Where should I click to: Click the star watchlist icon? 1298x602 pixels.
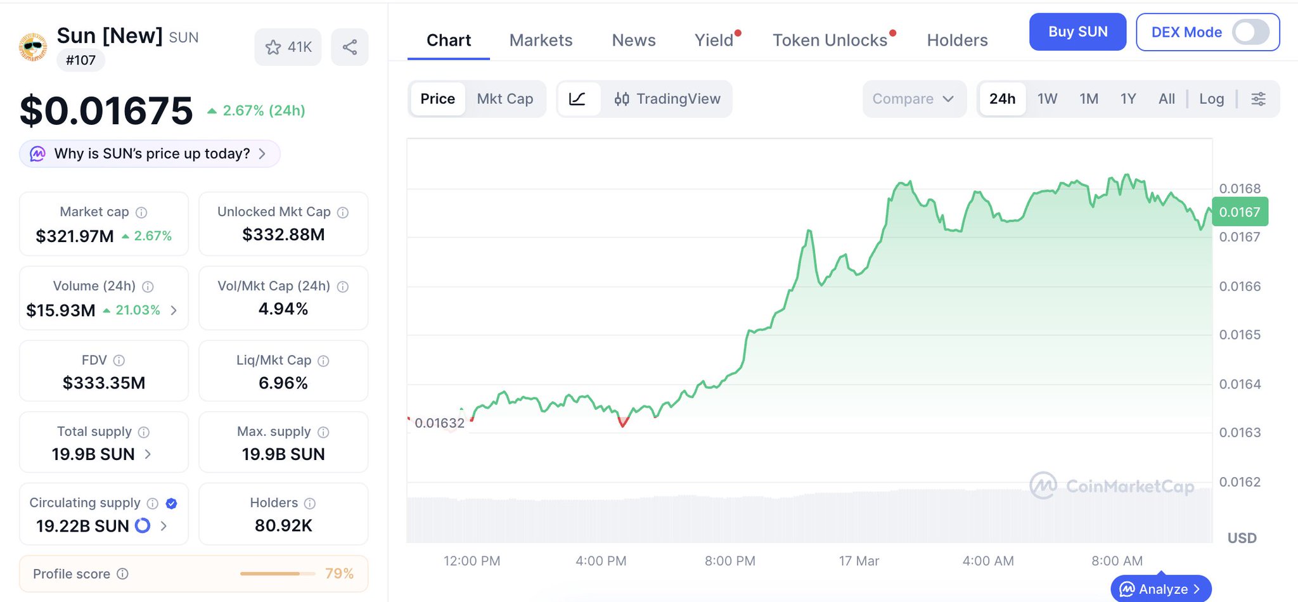click(x=273, y=48)
